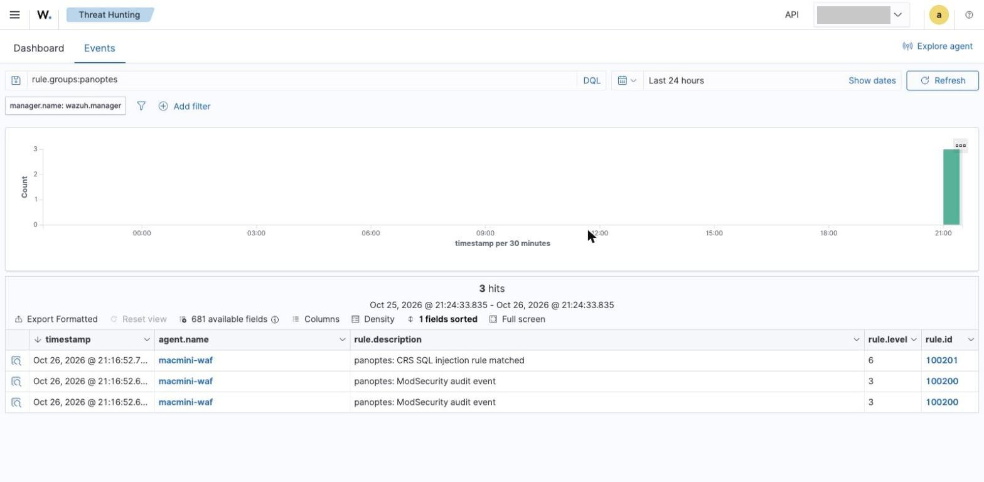Click the 'CRS SQL injection rule matched' description
This screenshot has height=482, width=984.
click(439, 361)
